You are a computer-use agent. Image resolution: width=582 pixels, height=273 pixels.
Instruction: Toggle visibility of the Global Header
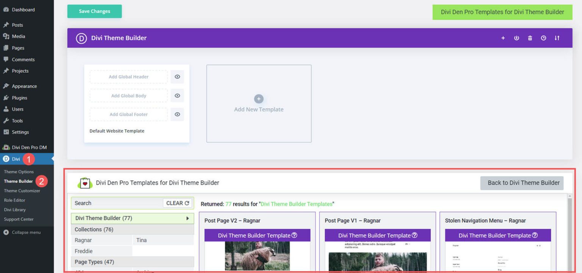click(x=177, y=76)
